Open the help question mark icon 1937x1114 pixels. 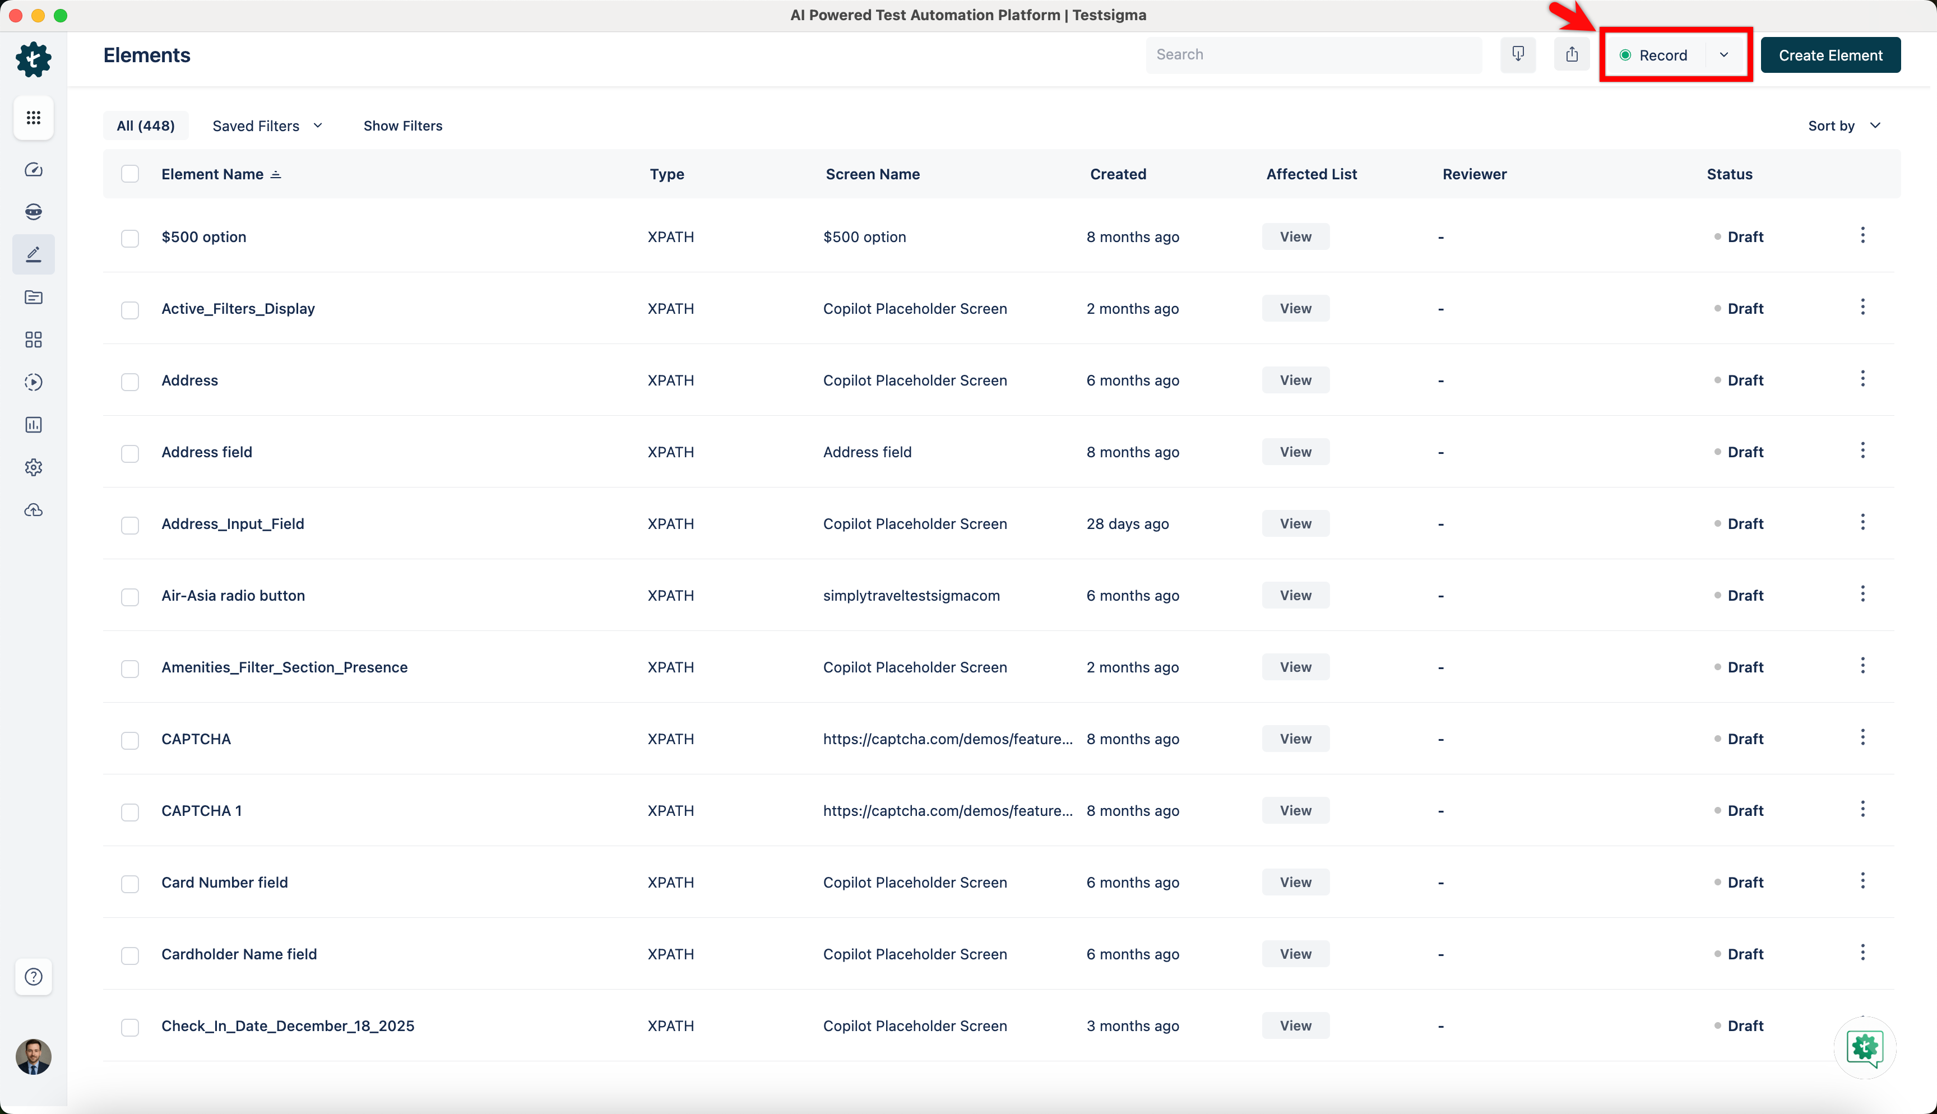pyautogui.click(x=33, y=977)
